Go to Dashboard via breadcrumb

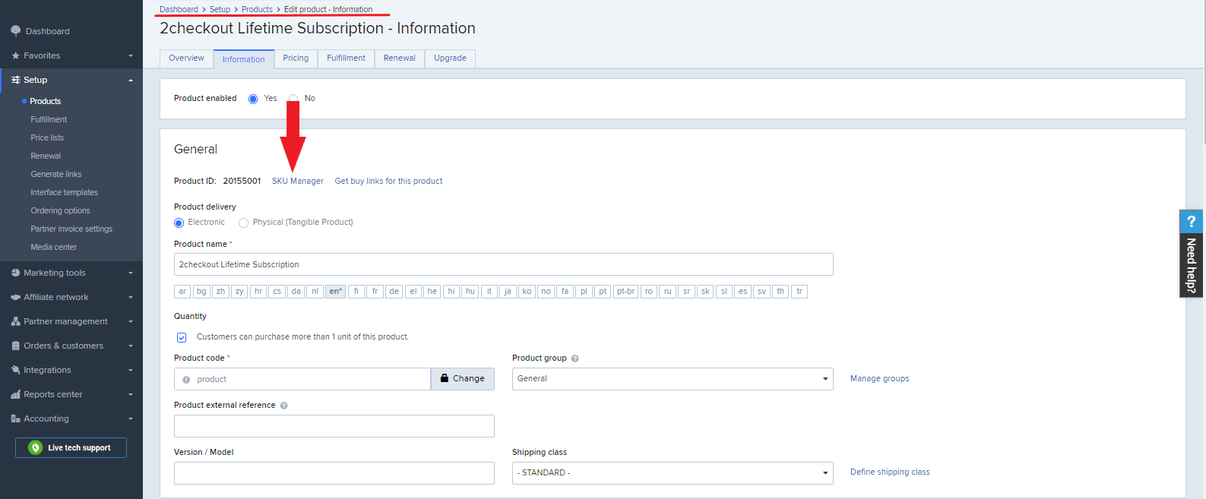click(179, 10)
